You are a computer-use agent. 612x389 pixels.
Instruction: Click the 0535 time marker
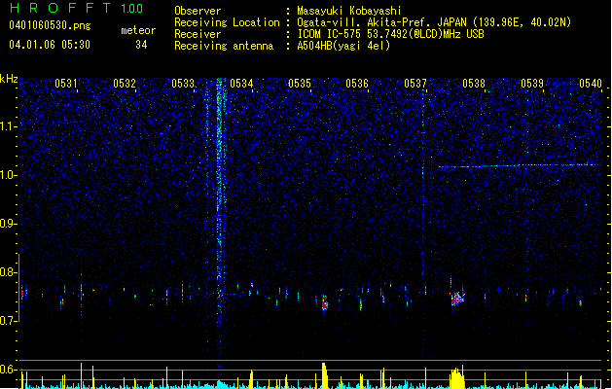click(x=300, y=83)
